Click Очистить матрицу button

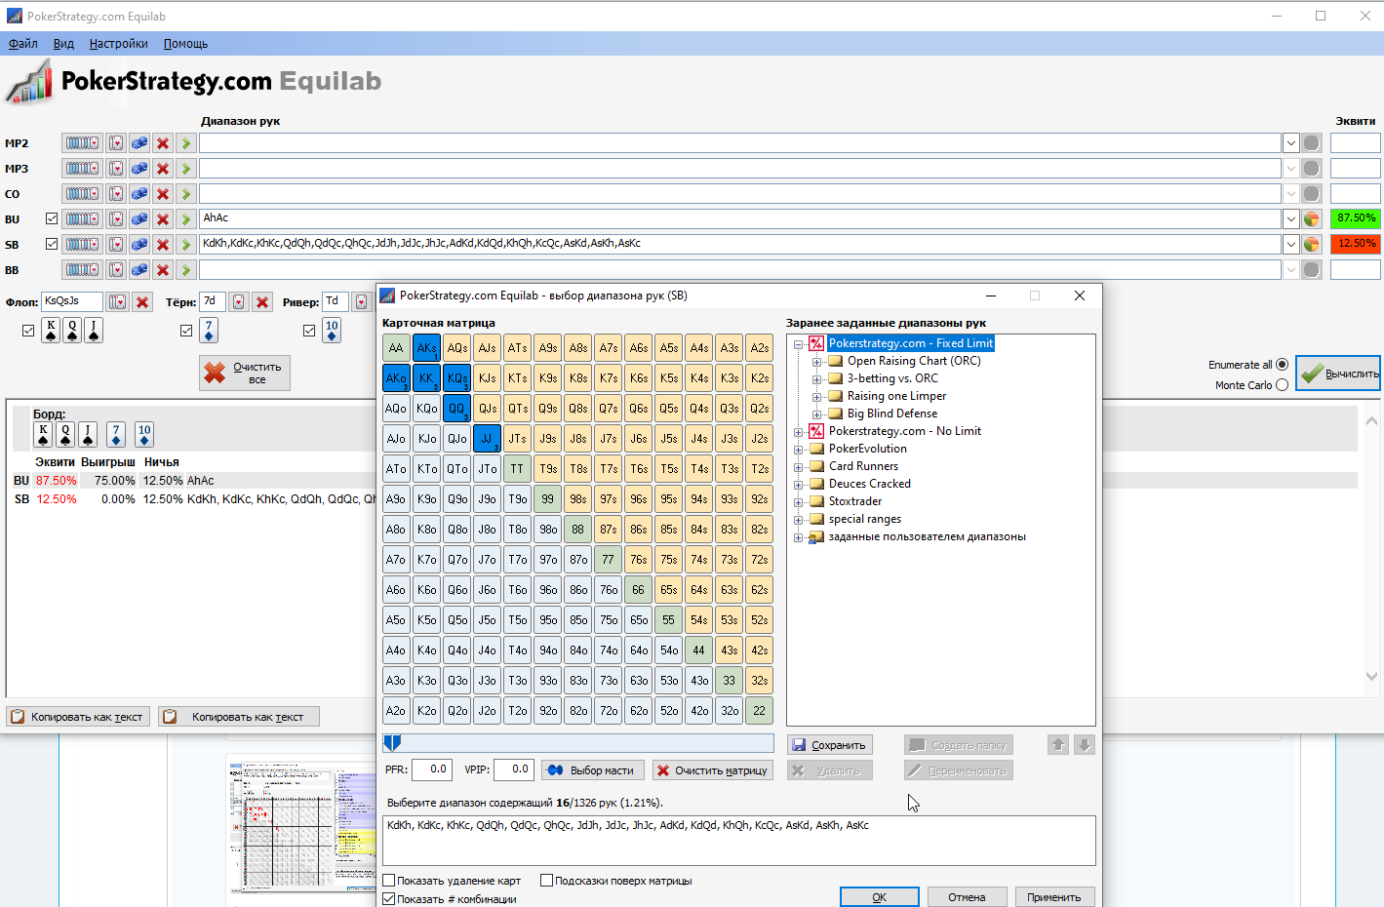click(x=712, y=770)
